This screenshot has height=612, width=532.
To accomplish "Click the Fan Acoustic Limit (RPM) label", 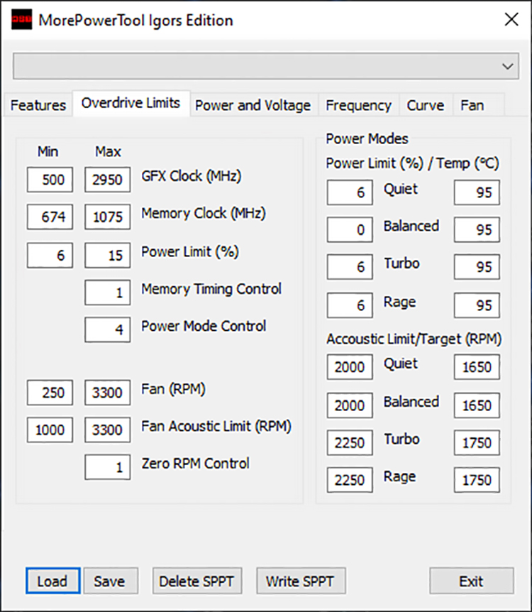I will click(x=216, y=426).
